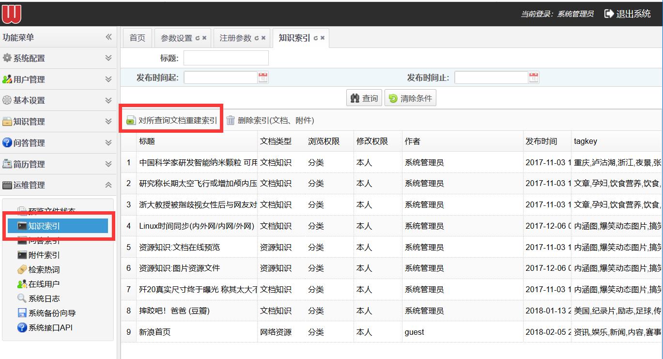Click the tagkey column header
Screen dimensions: 663x359
pos(616,141)
